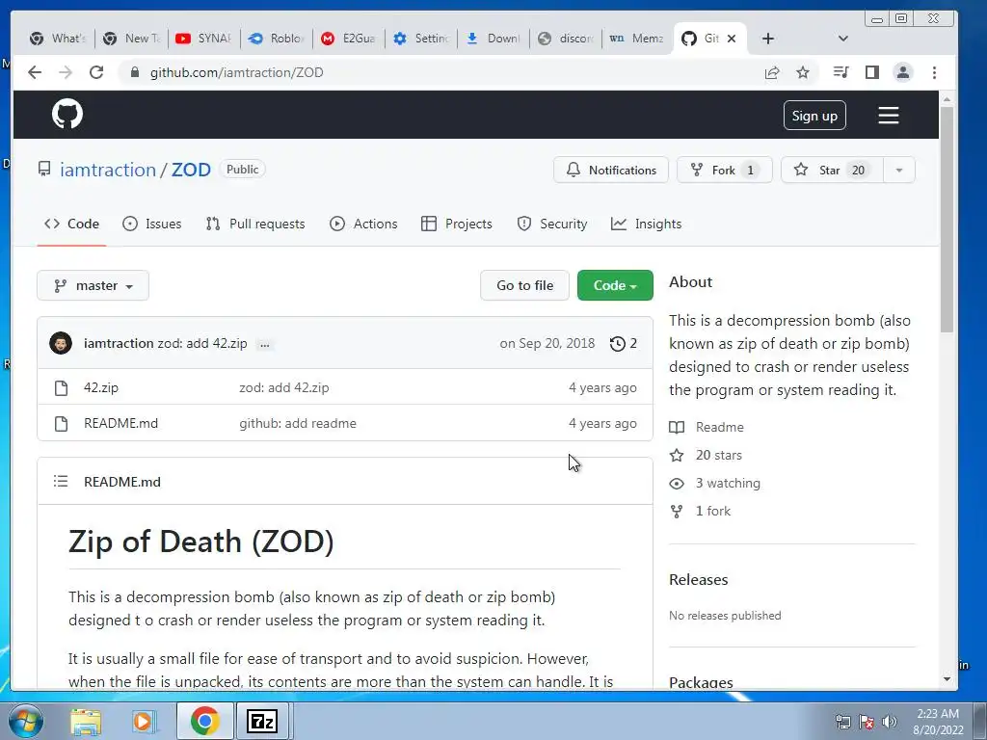
Task: Switch to the Settings tab
Action: [420, 39]
